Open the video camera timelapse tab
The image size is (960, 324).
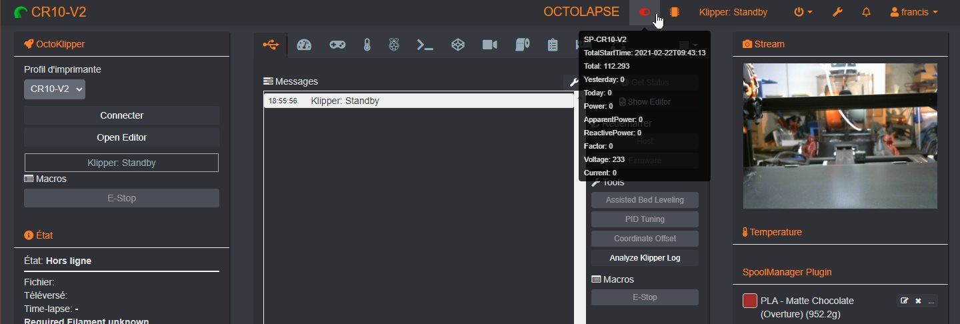[x=490, y=45]
